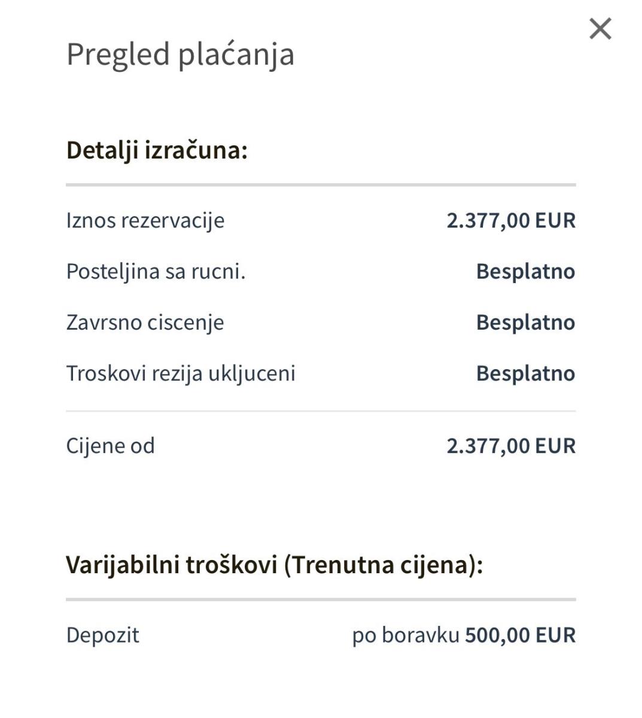This screenshot has height=718, width=642.
Task: Click the Troskovi rezija ukljuceni label
Action: (181, 373)
